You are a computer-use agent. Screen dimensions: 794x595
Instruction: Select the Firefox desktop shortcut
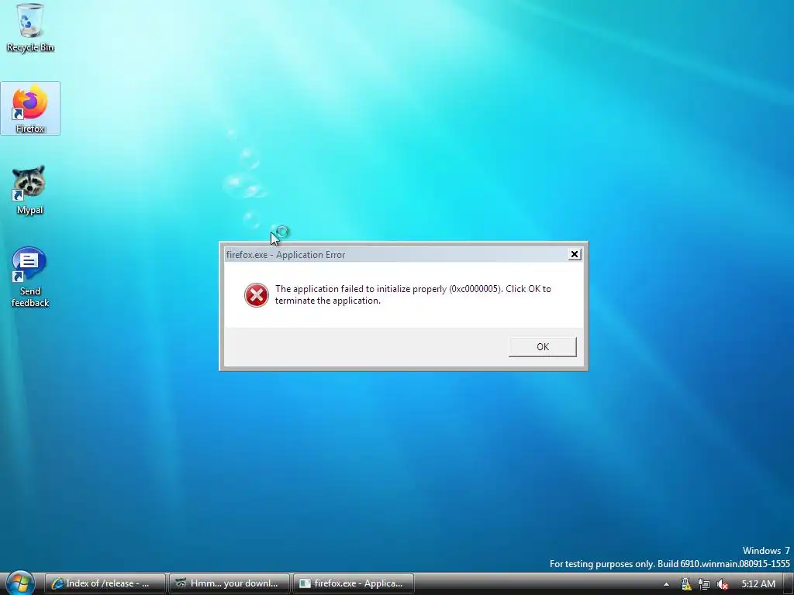(x=30, y=108)
